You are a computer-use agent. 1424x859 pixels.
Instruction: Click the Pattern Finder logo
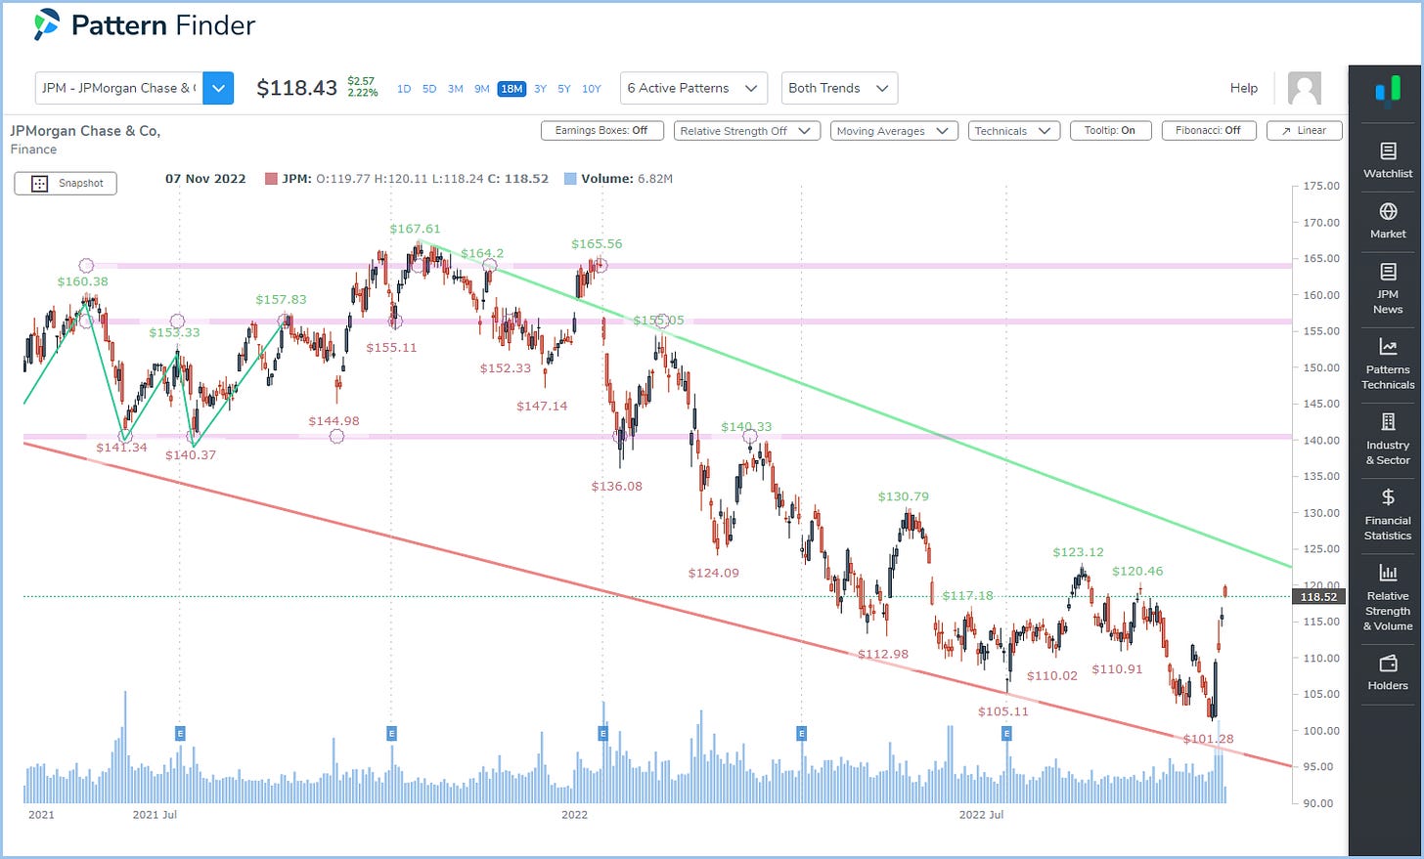[145, 25]
